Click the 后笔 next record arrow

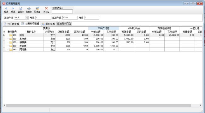coord(13,8)
